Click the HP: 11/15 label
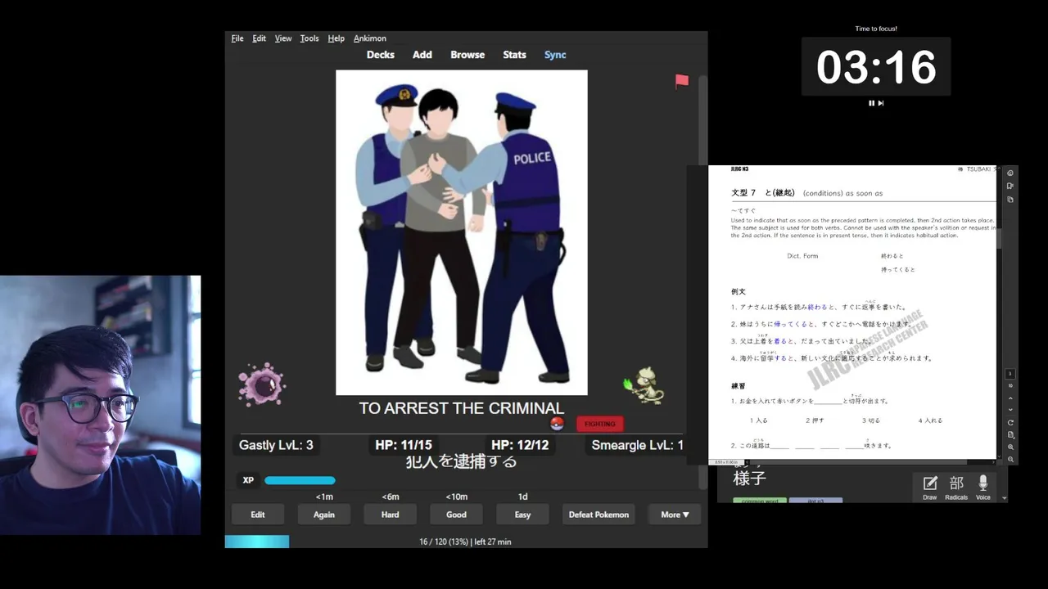This screenshot has height=589, width=1048. click(404, 445)
